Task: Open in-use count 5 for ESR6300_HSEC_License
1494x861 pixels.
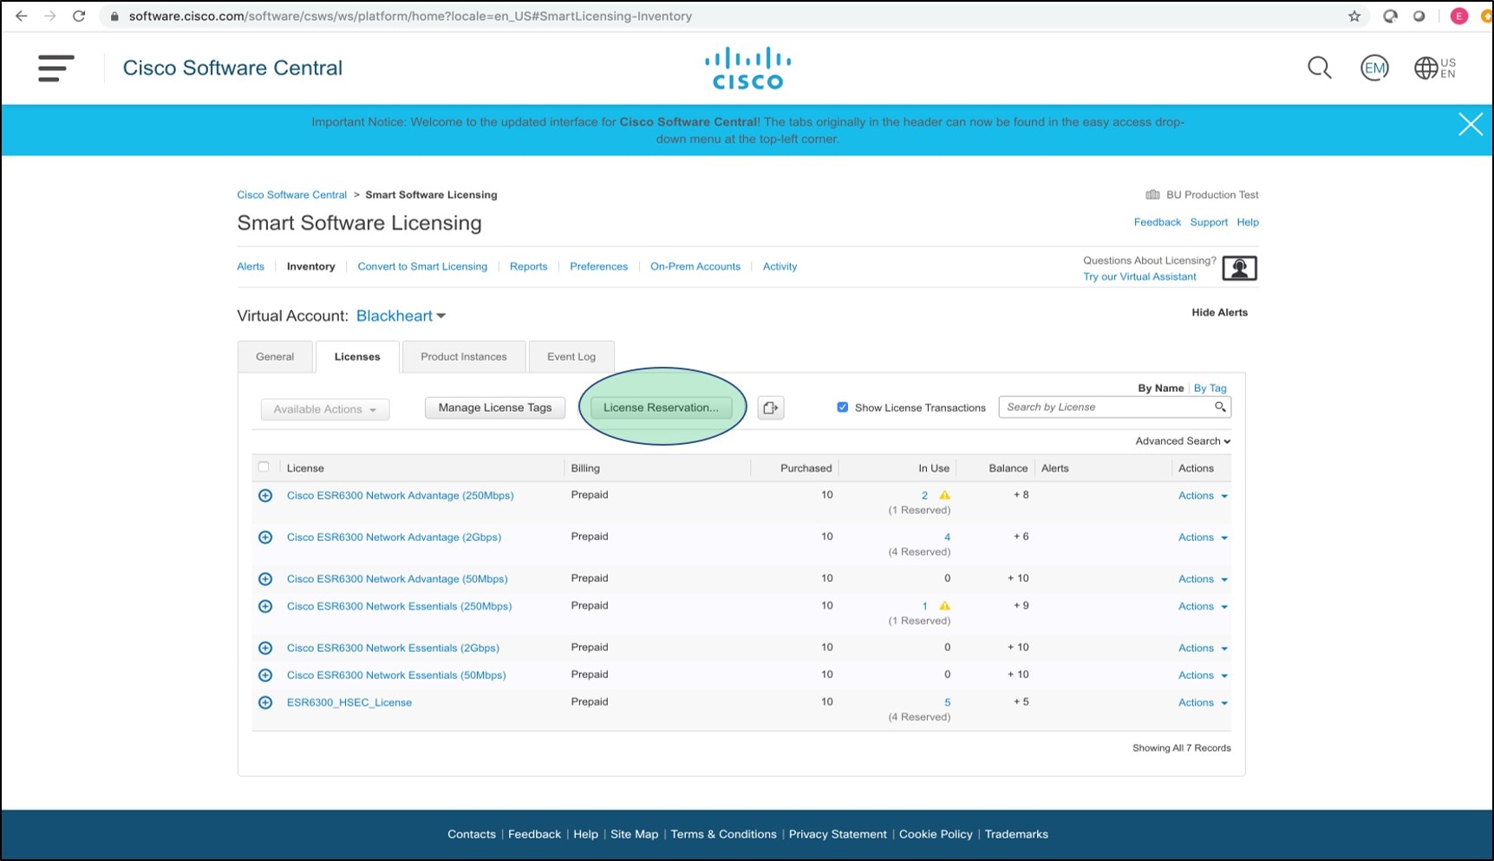Action: coord(947,702)
